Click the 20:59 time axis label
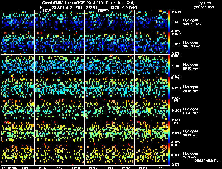The height and width of the screenshot is (169, 222). pos(76,168)
